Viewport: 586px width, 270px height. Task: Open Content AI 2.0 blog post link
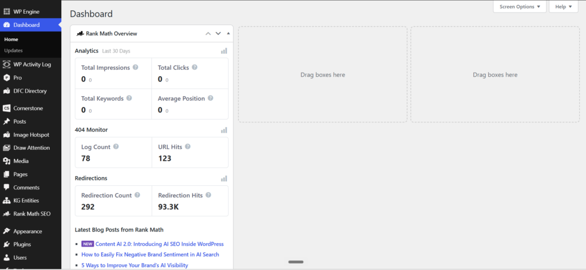coord(160,244)
